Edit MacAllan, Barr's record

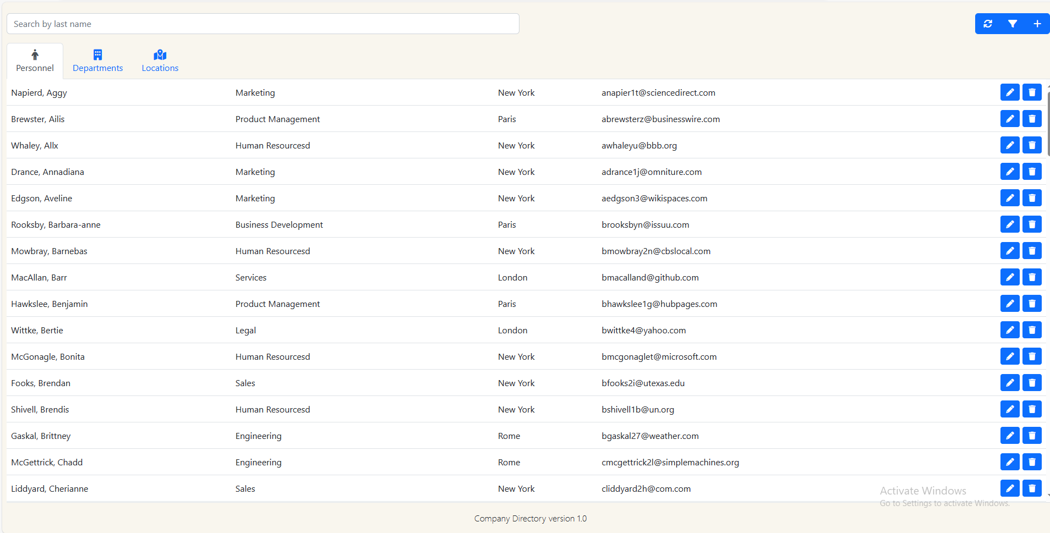[x=1009, y=277]
